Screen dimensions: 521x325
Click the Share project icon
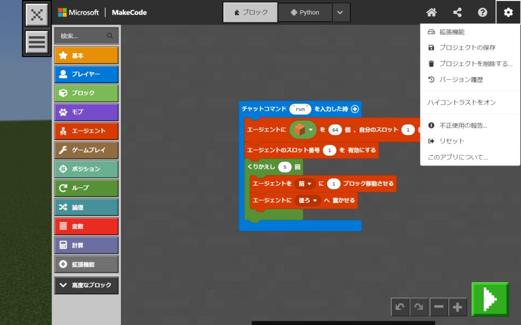click(457, 12)
